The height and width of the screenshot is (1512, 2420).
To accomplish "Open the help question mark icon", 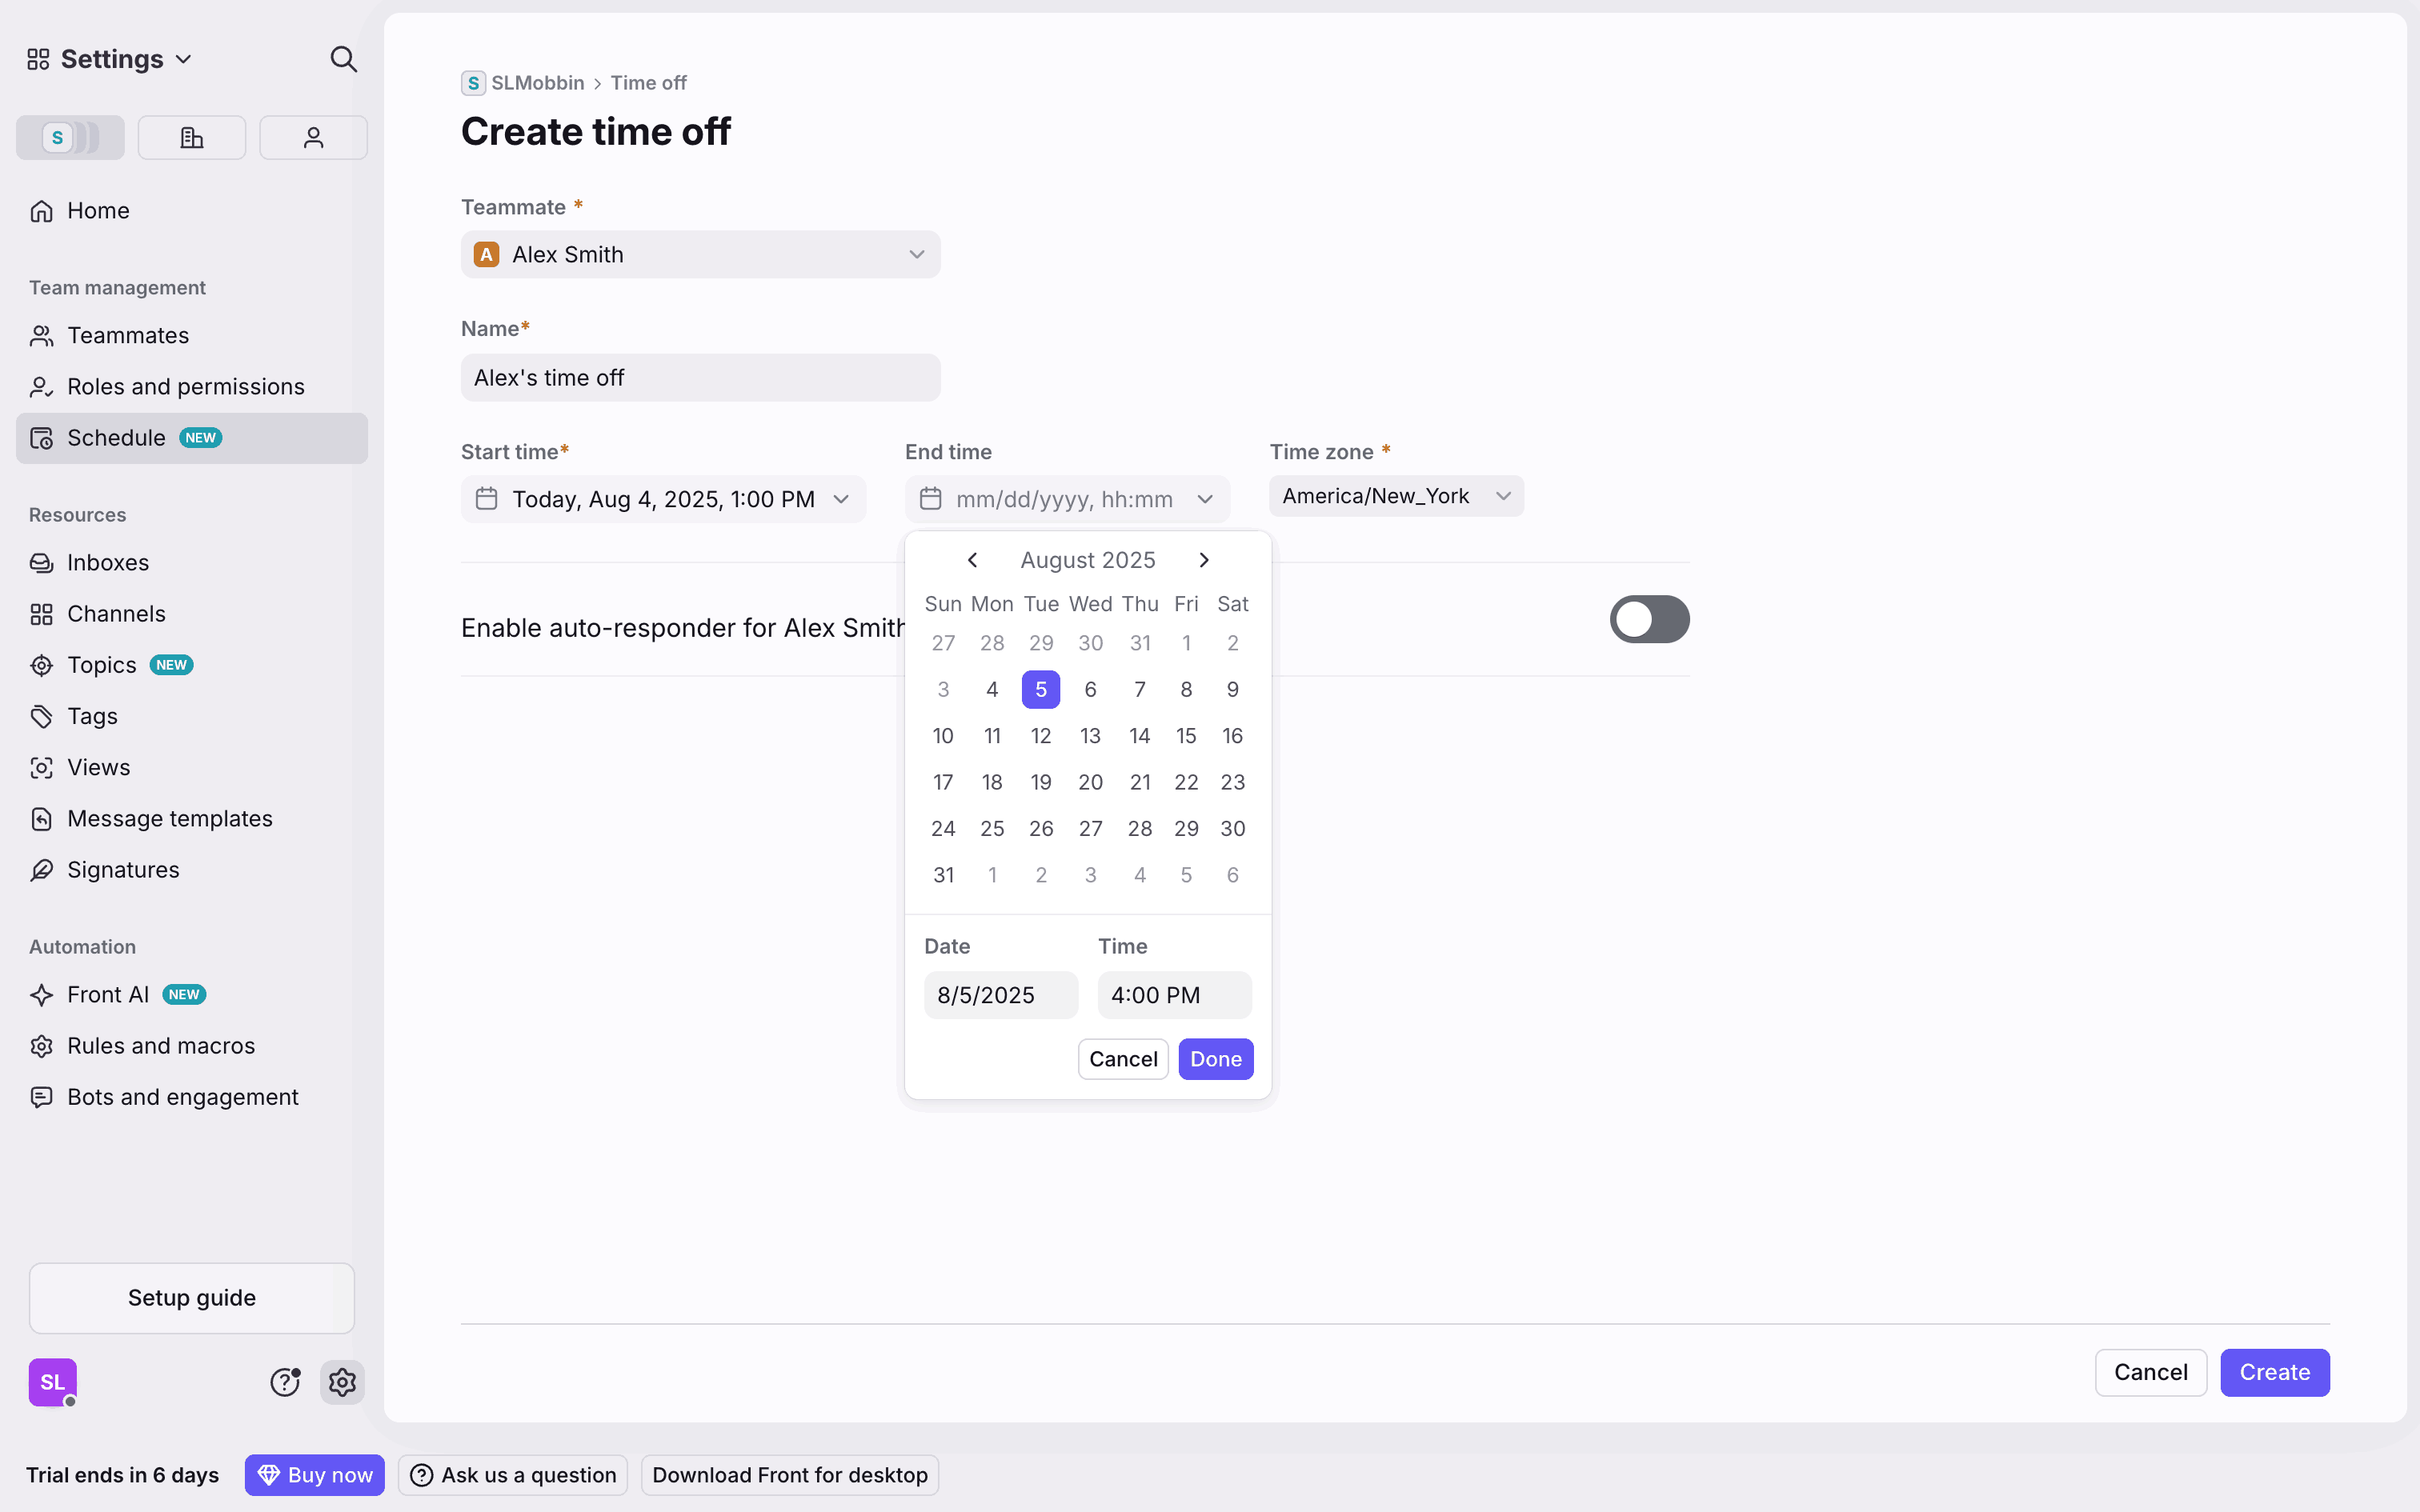I will tap(285, 1382).
